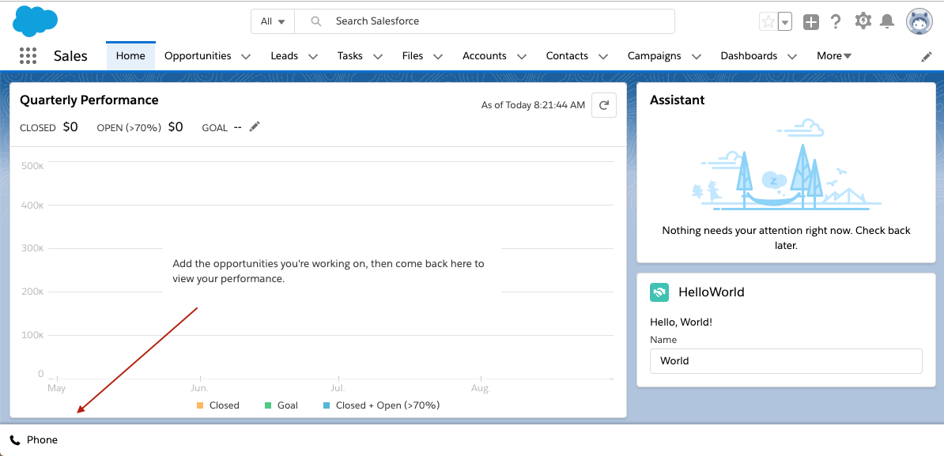Go to the Leads tab
The height and width of the screenshot is (456, 944).
[x=284, y=55]
